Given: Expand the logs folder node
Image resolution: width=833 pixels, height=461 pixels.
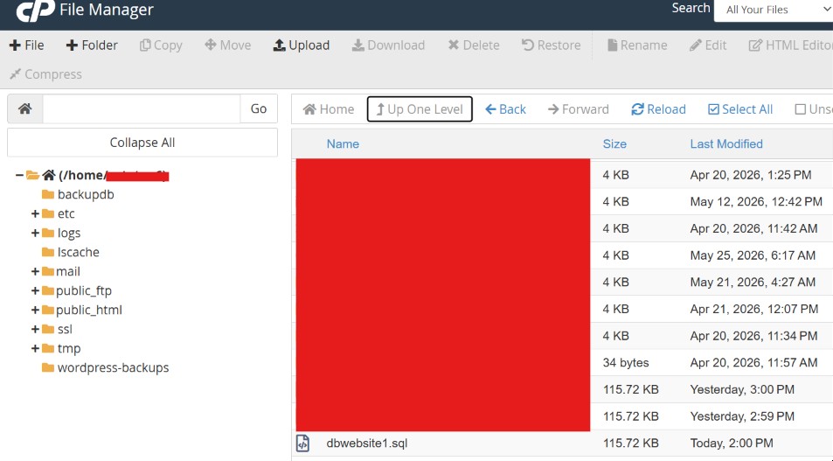Looking at the screenshot, I should [35, 233].
